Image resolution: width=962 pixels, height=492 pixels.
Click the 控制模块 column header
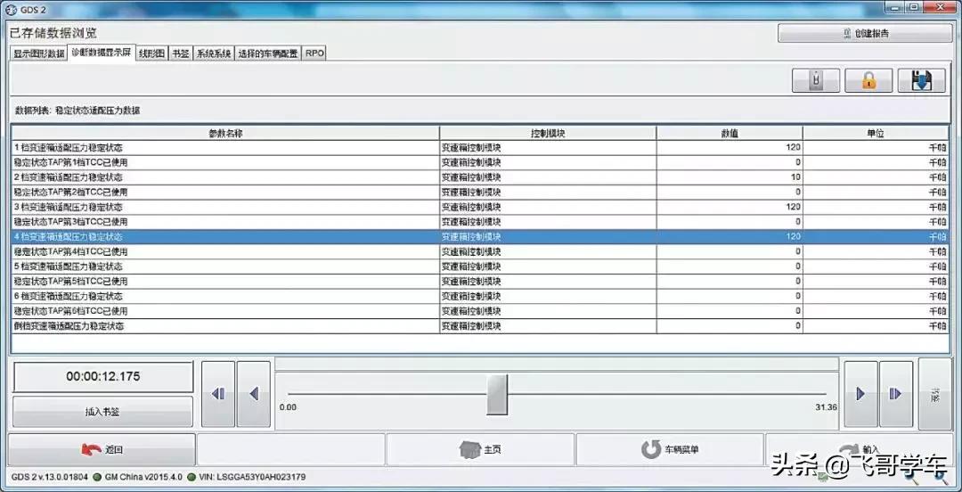click(548, 133)
